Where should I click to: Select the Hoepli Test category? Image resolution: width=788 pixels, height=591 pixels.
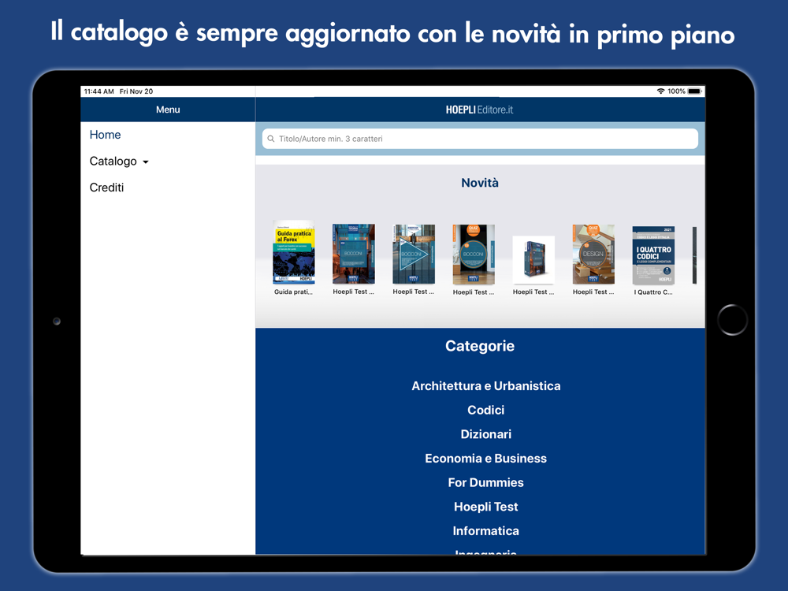pyautogui.click(x=486, y=507)
